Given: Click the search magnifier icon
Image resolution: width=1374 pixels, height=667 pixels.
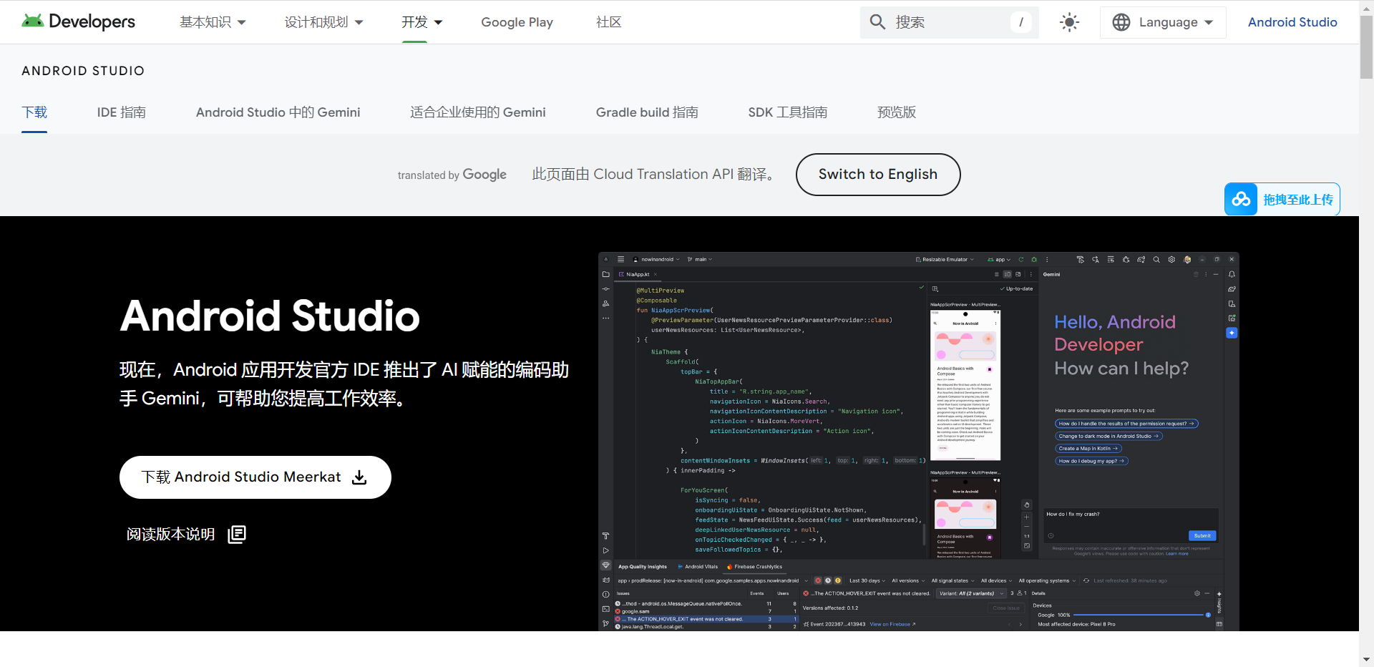Looking at the screenshot, I should tap(877, 21).
